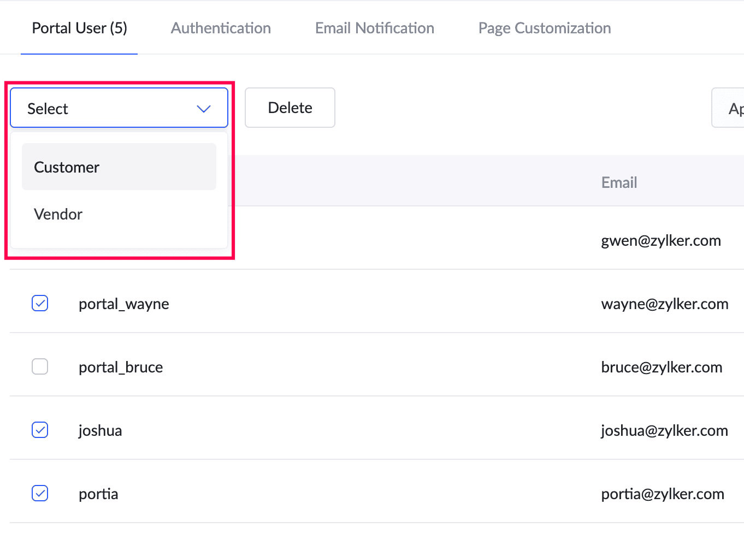
Task: Open the Email Notification tab
Action: coord(374,28)
